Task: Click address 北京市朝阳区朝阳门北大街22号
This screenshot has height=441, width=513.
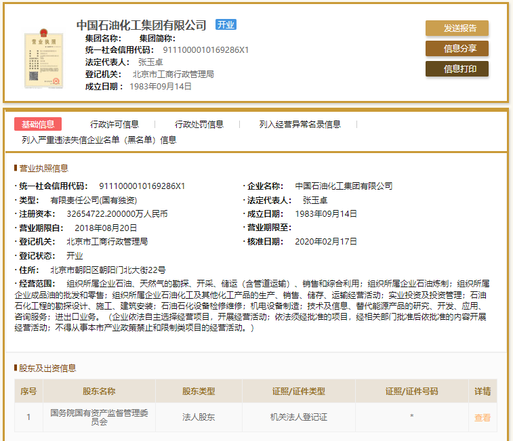Action: pos(108,270)
